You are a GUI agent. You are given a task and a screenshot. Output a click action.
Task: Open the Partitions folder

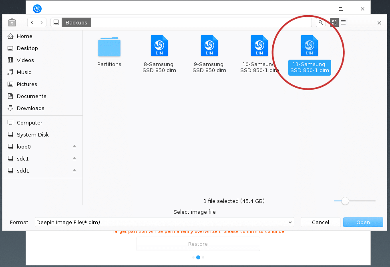click(x=109, y=52)
